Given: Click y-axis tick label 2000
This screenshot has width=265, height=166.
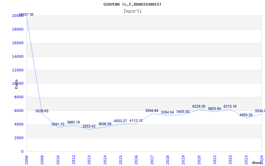Looking at the screenshot, I should pos(19,138).
